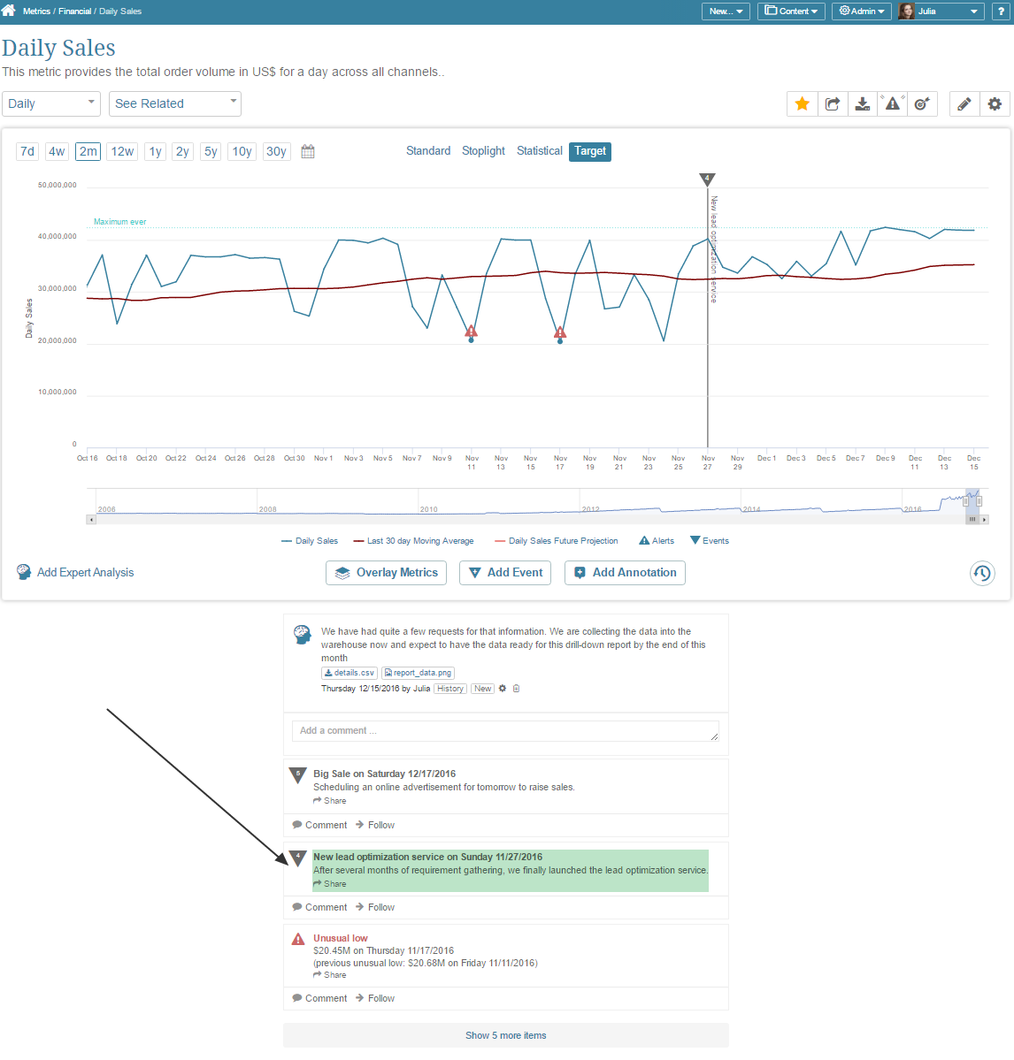Select the 2m time range toggle
Image resolution: width=1014 pixels, height=1060 pixels.
coord(88,151)
